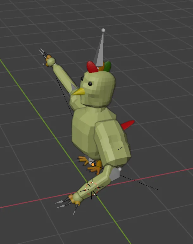This screenshot has height=244, width=193.
Task: Click the chick's orange foot
Action: coord(95,168)
